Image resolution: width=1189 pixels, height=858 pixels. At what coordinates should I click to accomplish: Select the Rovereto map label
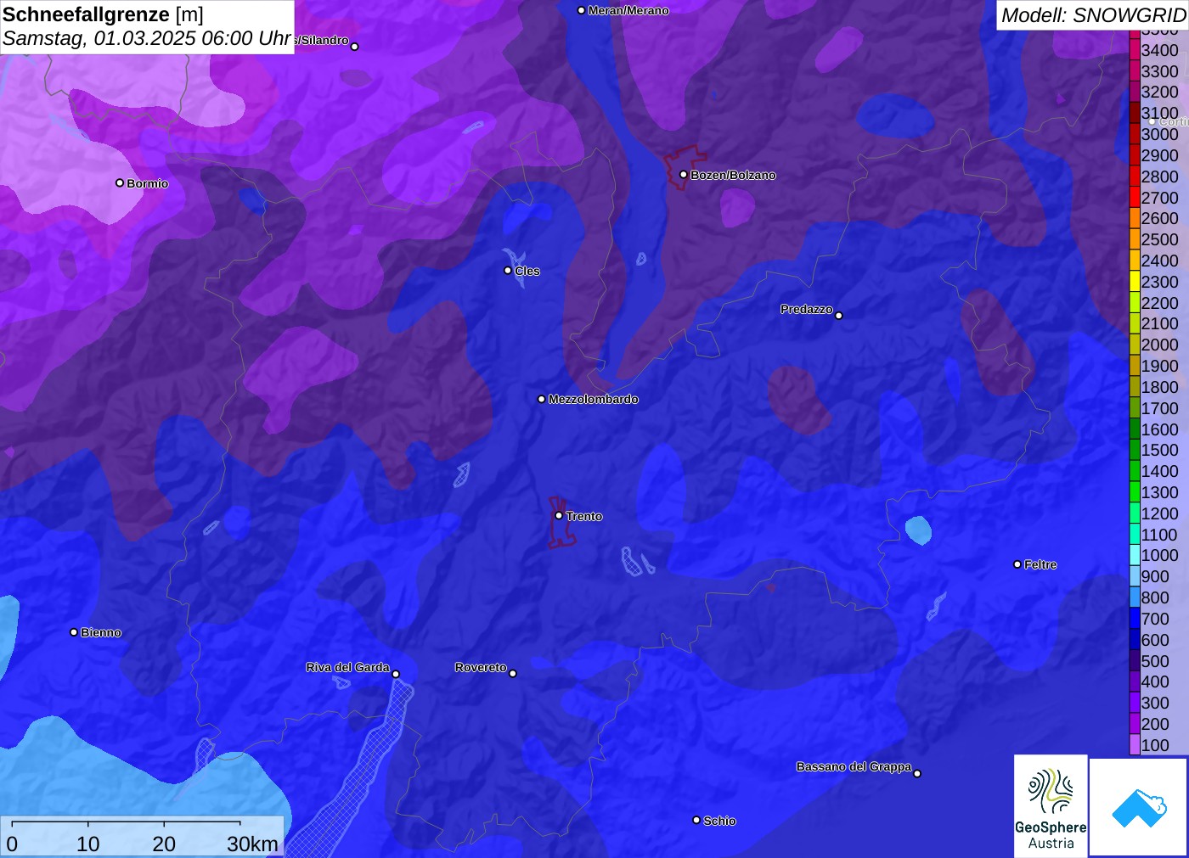[481, 667]
